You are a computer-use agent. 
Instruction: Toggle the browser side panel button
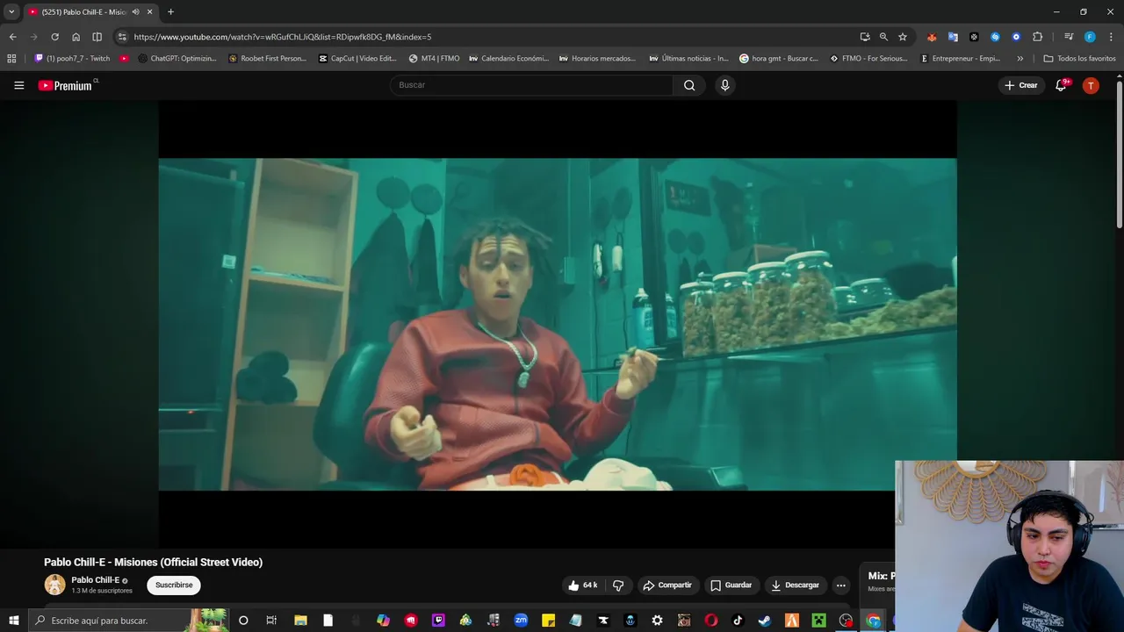[x=97, y=37]
